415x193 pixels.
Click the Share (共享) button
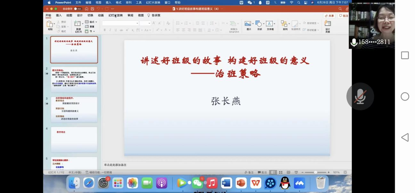[x=330, y=16]
